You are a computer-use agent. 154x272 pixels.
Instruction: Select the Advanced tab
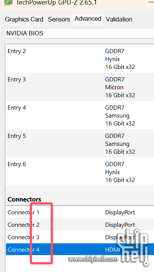click(88, 19)
